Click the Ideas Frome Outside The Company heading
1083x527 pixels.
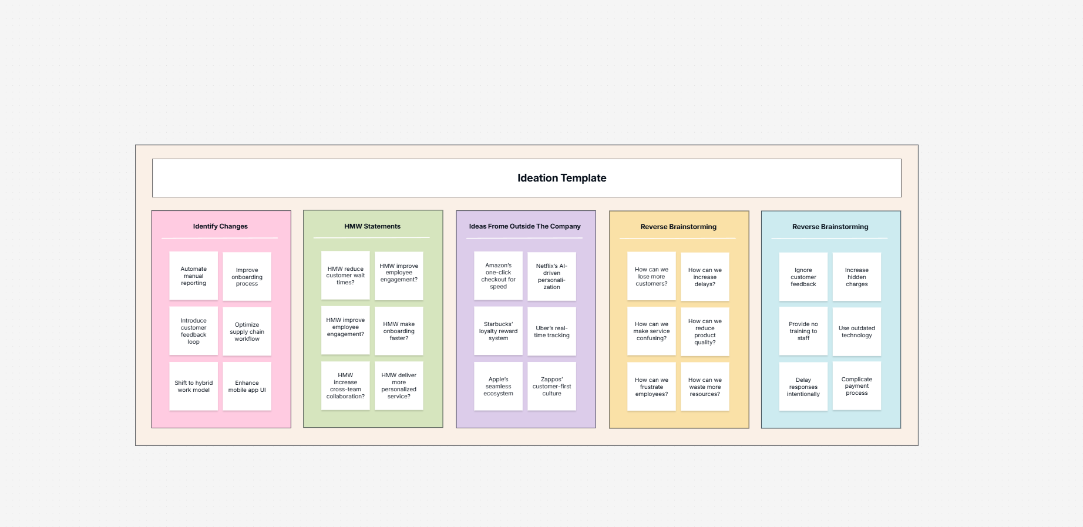point(524,226)
